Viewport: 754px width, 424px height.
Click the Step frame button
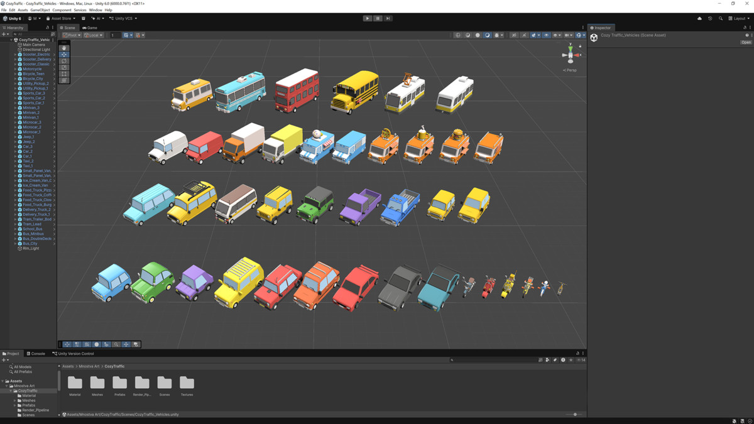tap(388, 18)
